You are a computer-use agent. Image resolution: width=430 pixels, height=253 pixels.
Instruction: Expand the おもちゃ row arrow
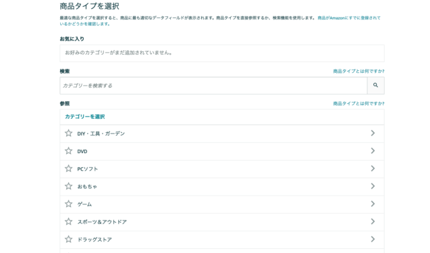(373, 186)
